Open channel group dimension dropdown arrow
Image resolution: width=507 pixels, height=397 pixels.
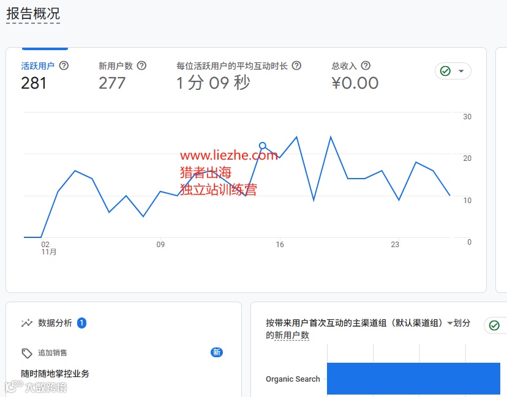(x=450, y=323)
